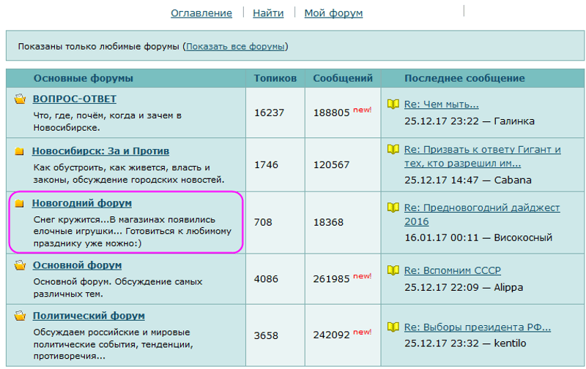
Task: Open the Политический форум link
Action: pos(89,316)
